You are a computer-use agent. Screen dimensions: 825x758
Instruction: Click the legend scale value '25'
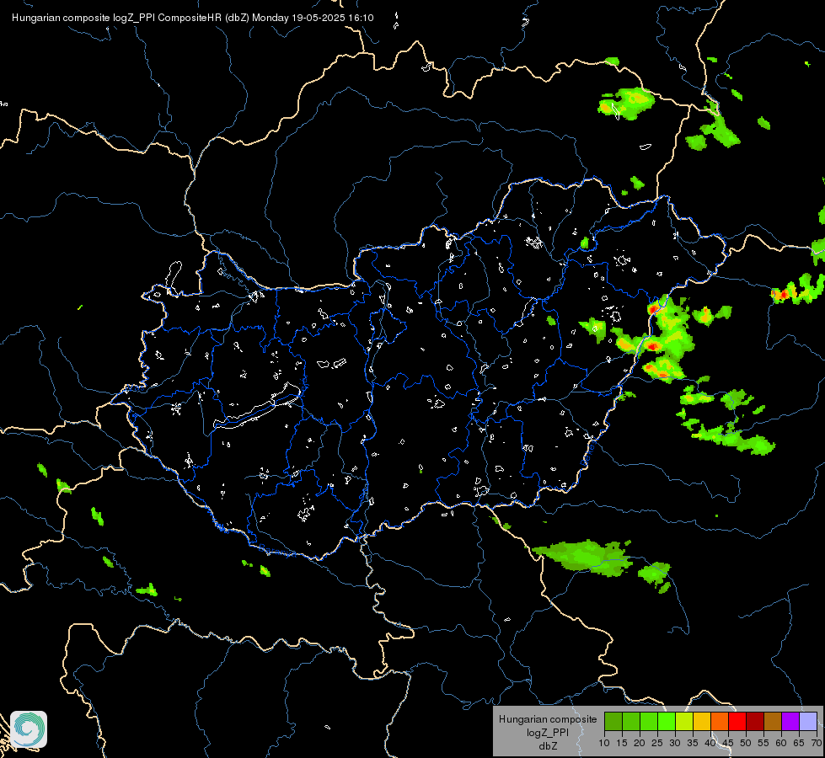pos(657,743)
